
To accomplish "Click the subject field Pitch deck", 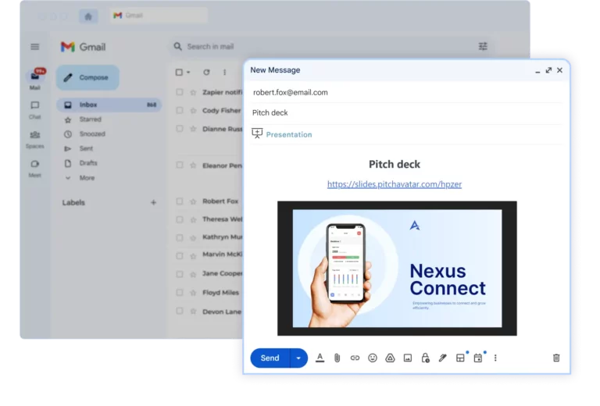I will (407, 112).
